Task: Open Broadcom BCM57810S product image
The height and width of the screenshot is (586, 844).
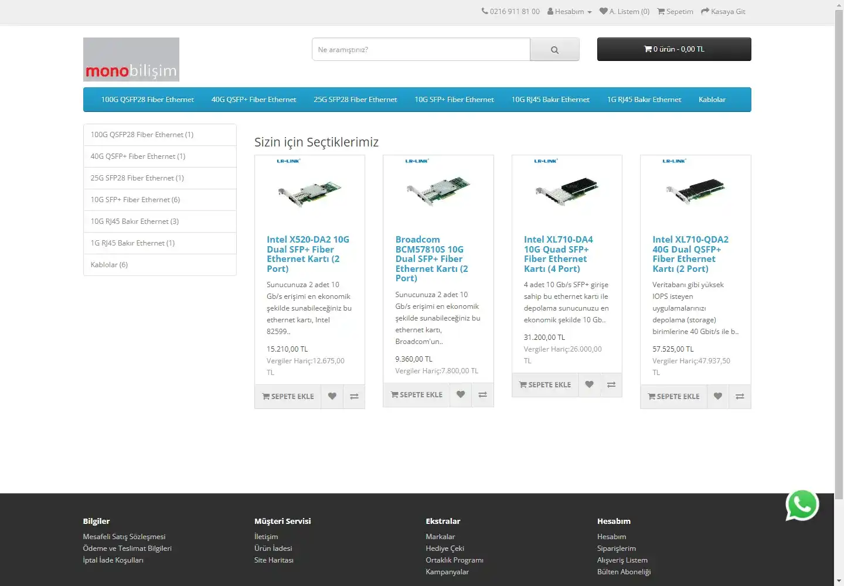Action: coord(438,192)
